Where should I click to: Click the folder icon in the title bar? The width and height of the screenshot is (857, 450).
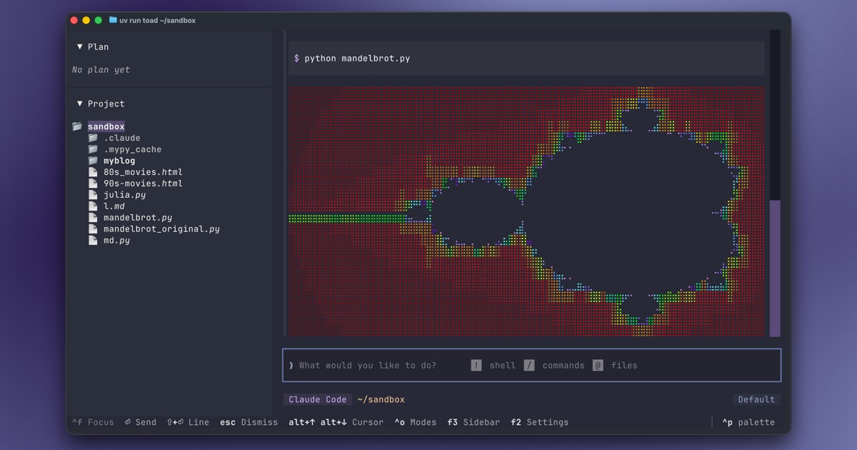tap(113, 20)
